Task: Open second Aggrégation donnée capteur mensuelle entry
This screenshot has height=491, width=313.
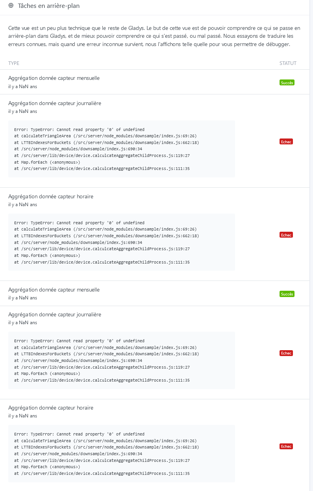Action: (x=54, y=290)
